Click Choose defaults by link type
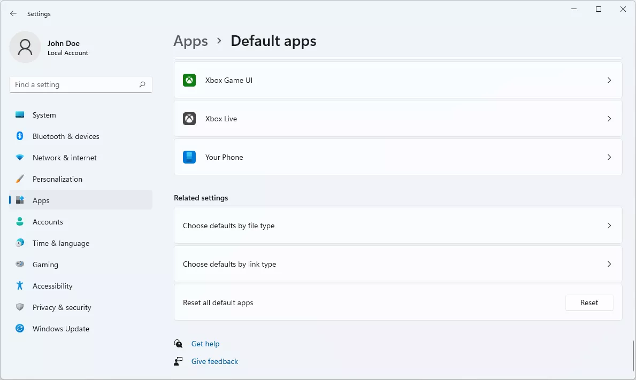Screen dimensions: 636x380 (398, 264)
